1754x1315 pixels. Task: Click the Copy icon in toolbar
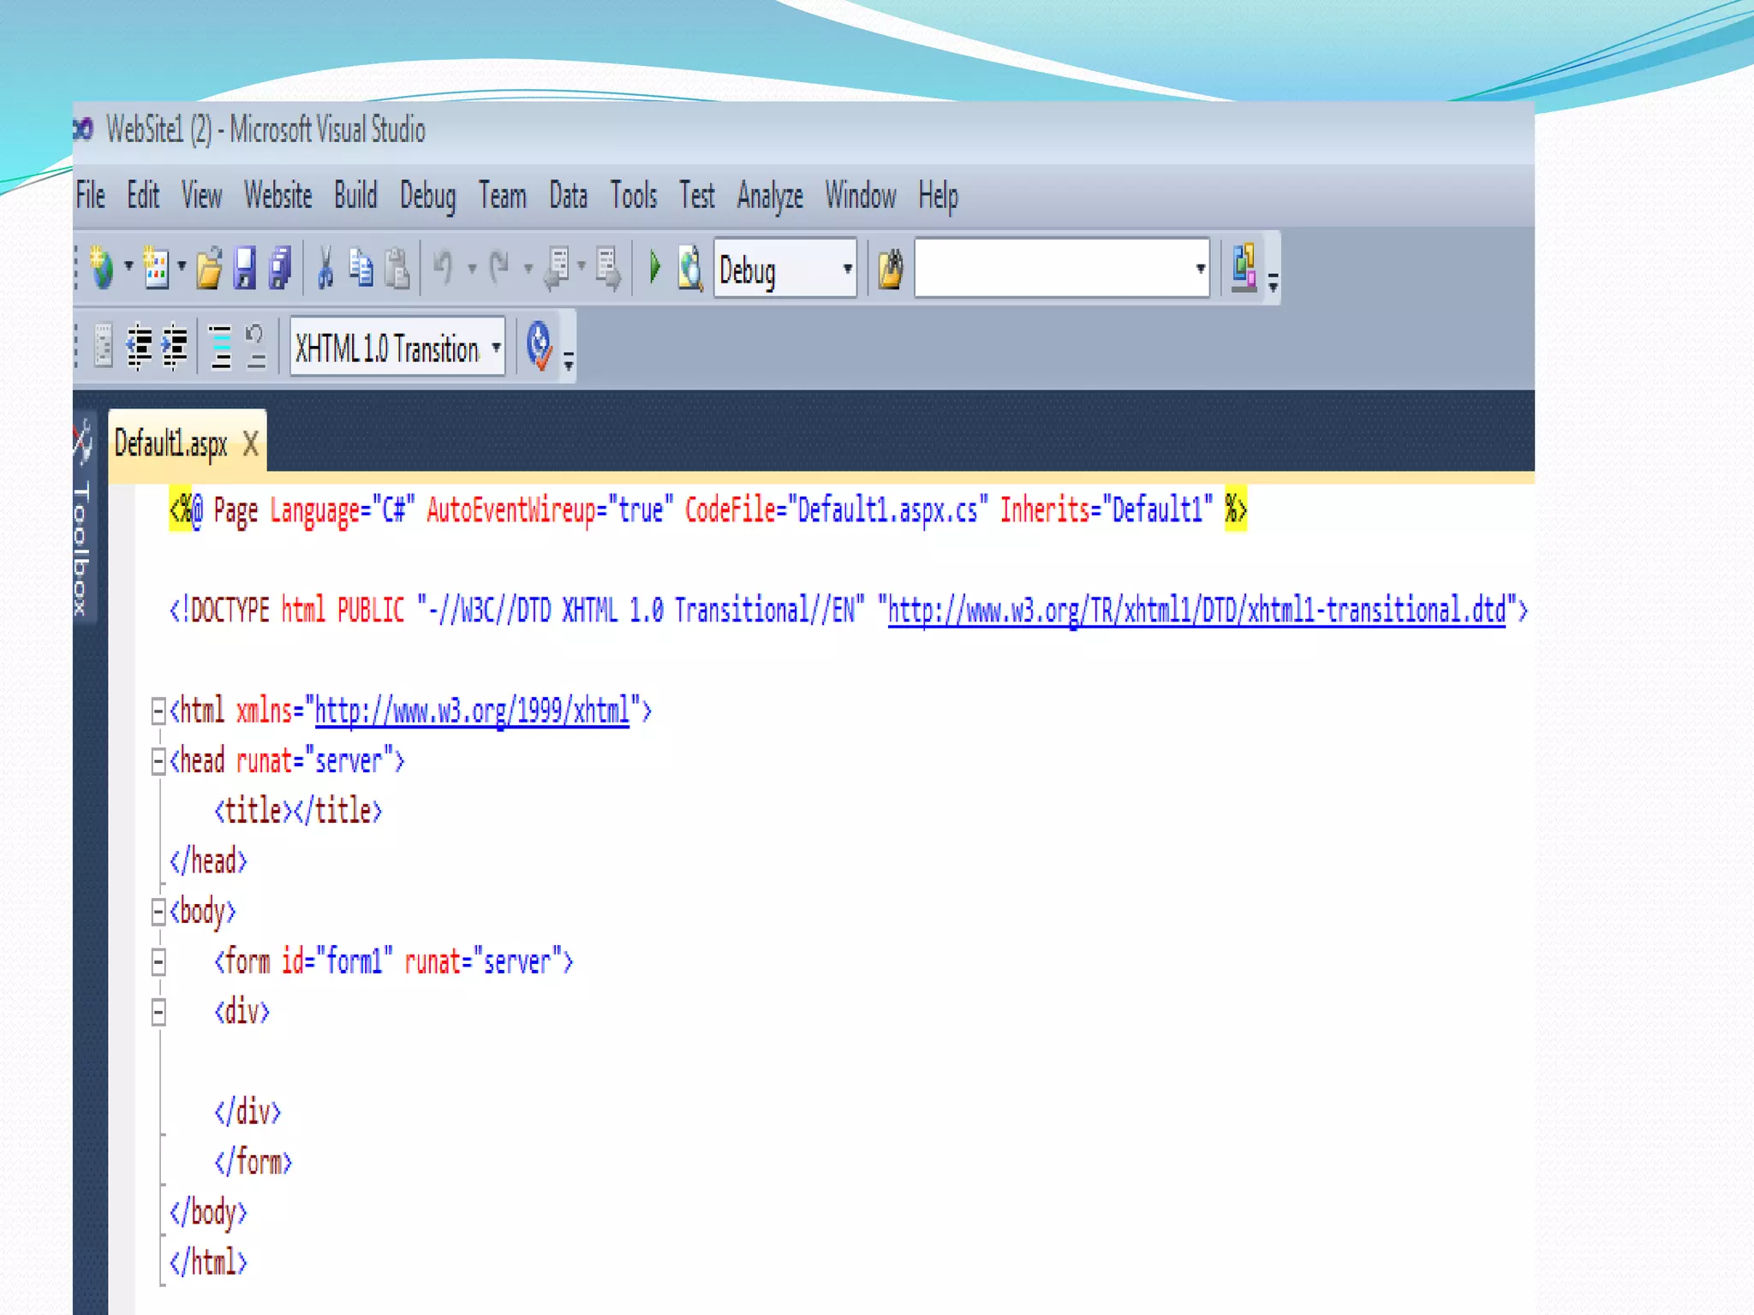pyautogui.click(x=361, y=268)
